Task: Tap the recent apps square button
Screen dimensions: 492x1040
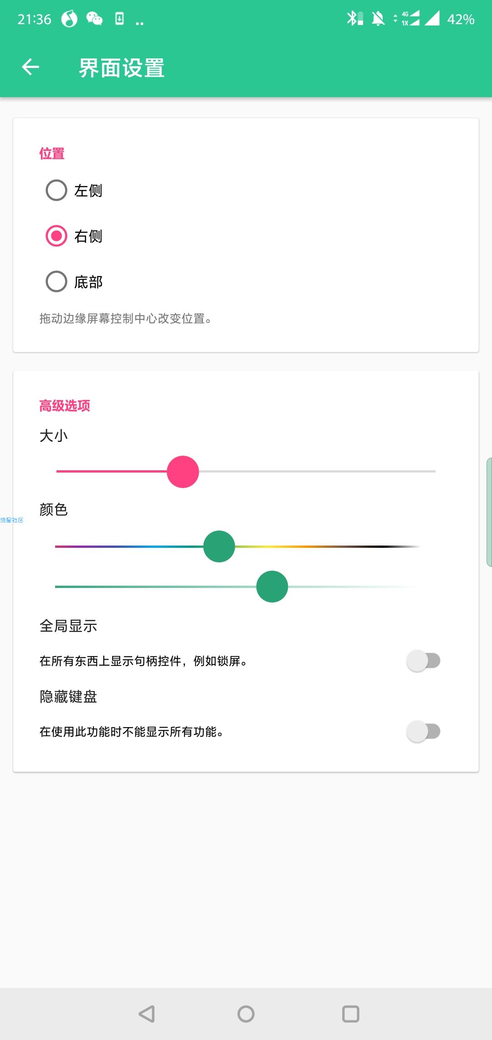Action: [x=351, y=1014]
